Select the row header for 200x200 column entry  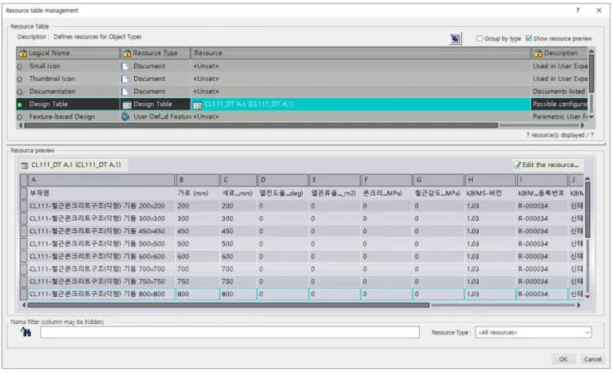(24, 205)
